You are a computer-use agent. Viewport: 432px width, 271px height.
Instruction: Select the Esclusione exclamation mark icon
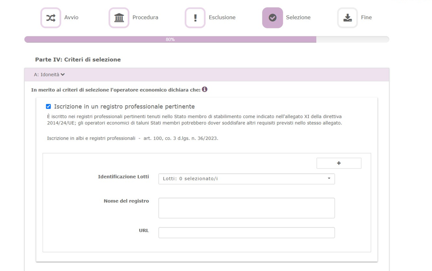(x=195, y=18)
